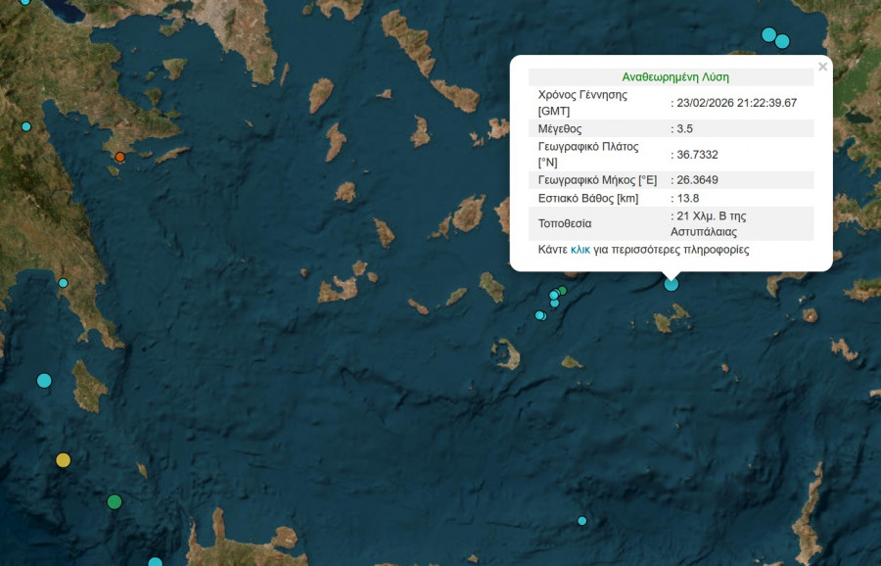Click the magnitude value 3.5
Screen dimensions: 881x566
pos(686,128)
